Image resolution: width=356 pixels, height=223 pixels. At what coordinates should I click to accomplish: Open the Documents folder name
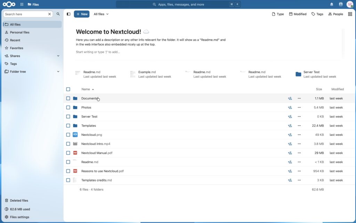89,98
